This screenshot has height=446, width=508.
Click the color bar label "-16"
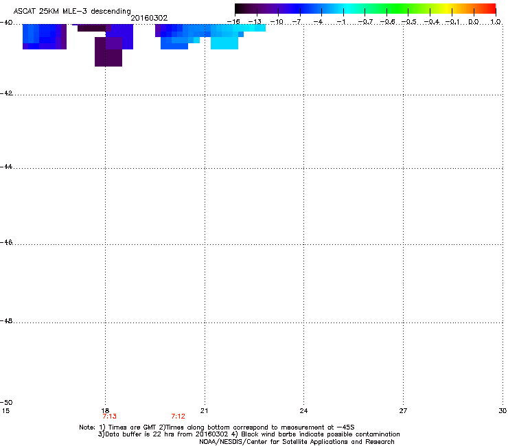pyautogui.click(x=233, y=22)
